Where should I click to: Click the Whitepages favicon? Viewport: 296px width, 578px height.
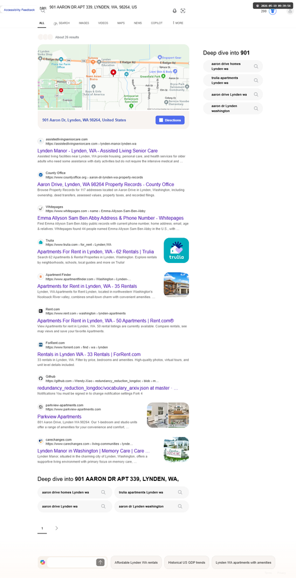40,209
